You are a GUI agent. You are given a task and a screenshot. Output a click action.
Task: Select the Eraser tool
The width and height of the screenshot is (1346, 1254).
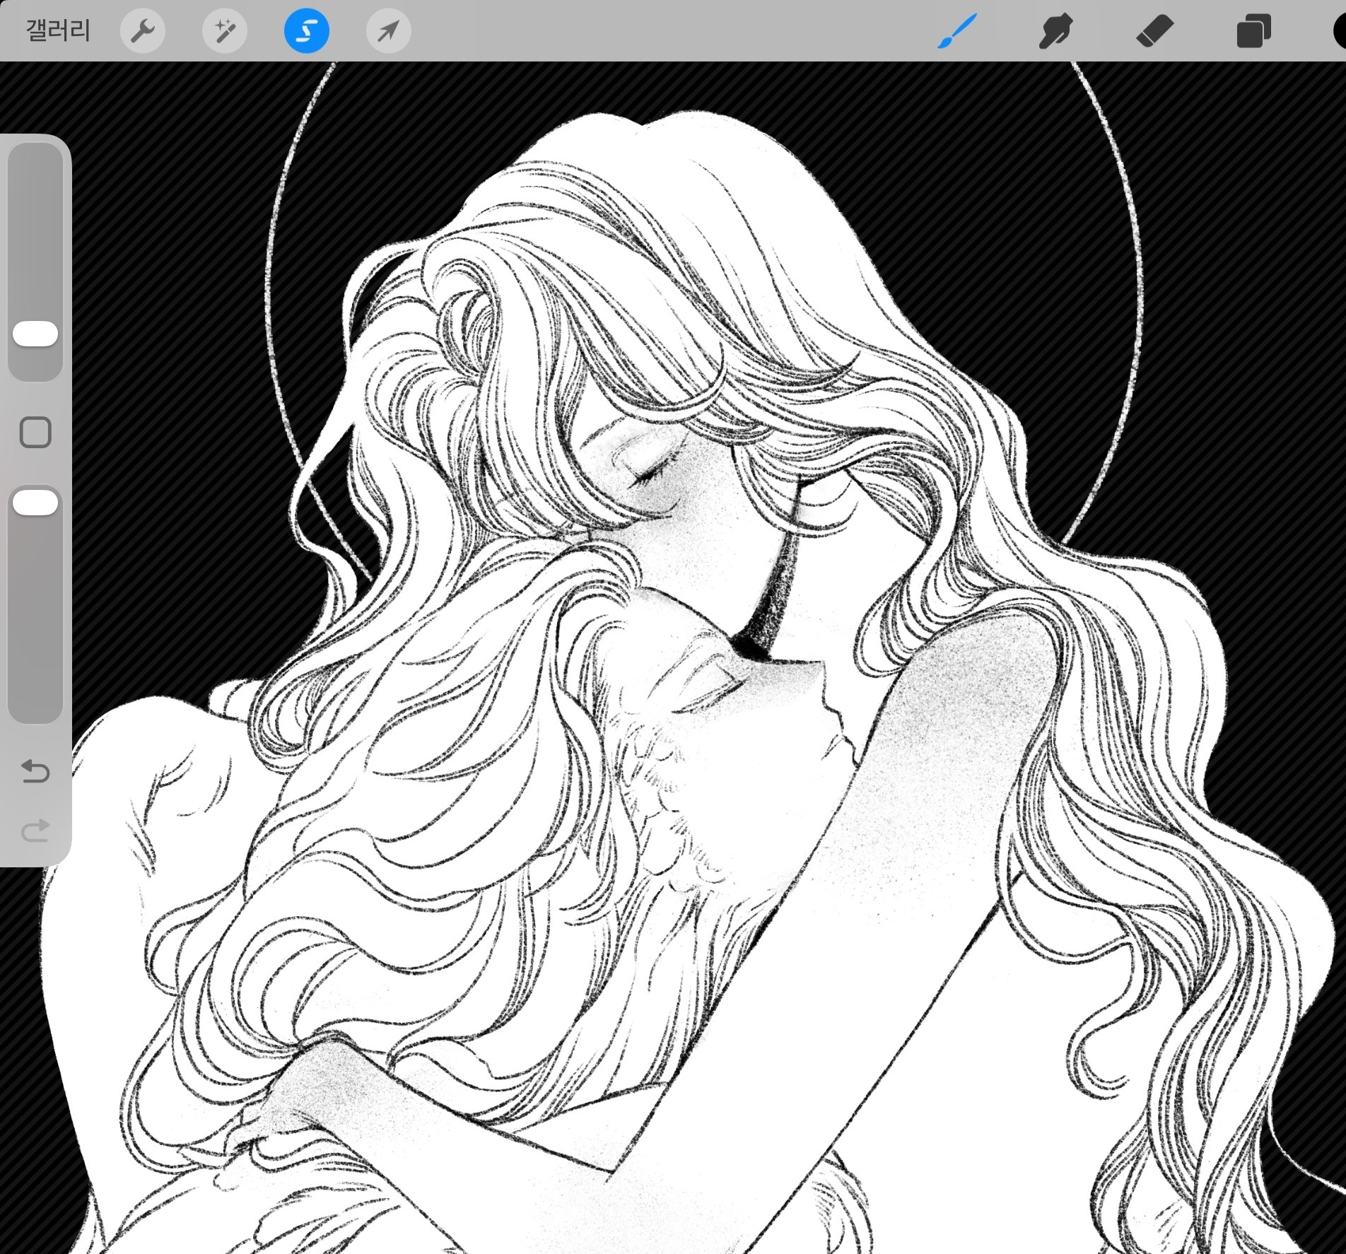pyautogui.click(x=1154, y=32)
